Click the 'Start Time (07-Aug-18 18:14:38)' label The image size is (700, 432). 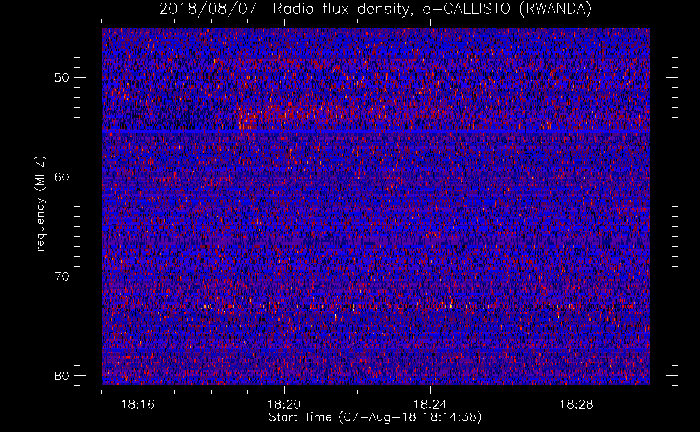[375, 417]
